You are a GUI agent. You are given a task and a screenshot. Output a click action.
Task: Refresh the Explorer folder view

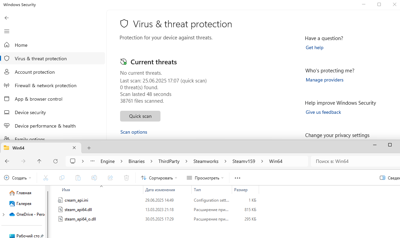(56, 161)
